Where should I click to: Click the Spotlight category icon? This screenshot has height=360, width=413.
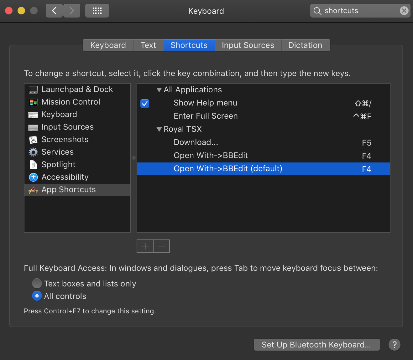point(33,165)
